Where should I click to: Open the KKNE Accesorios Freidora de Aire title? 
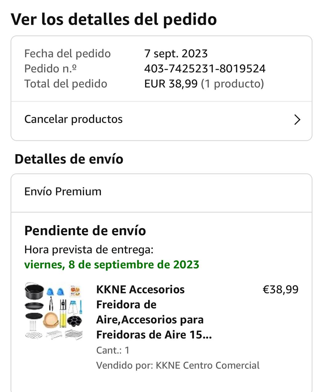pyautogui.click(x=153, y=312)
